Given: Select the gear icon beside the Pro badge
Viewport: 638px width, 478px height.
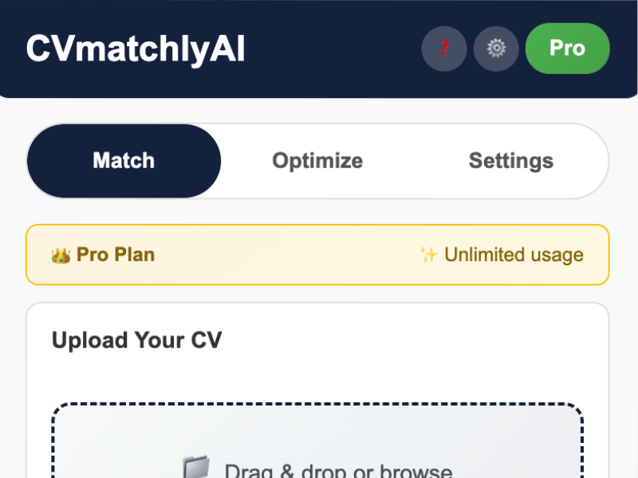Looking at the screenshot, I should [496, 49].
